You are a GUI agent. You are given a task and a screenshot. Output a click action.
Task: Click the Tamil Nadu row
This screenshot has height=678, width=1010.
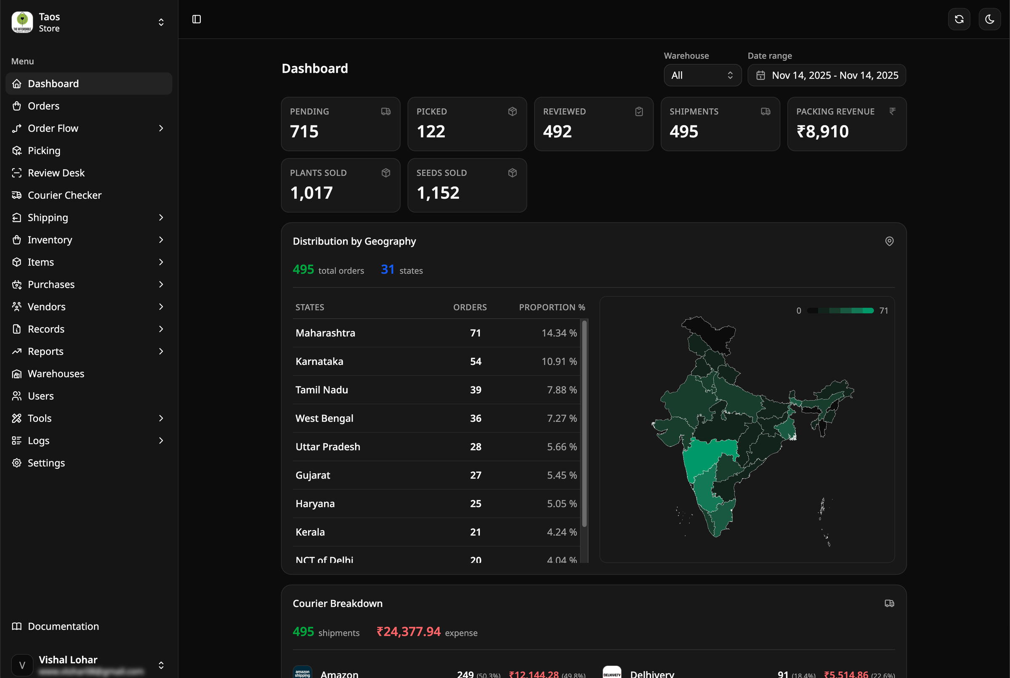click(x=436, y=390)
